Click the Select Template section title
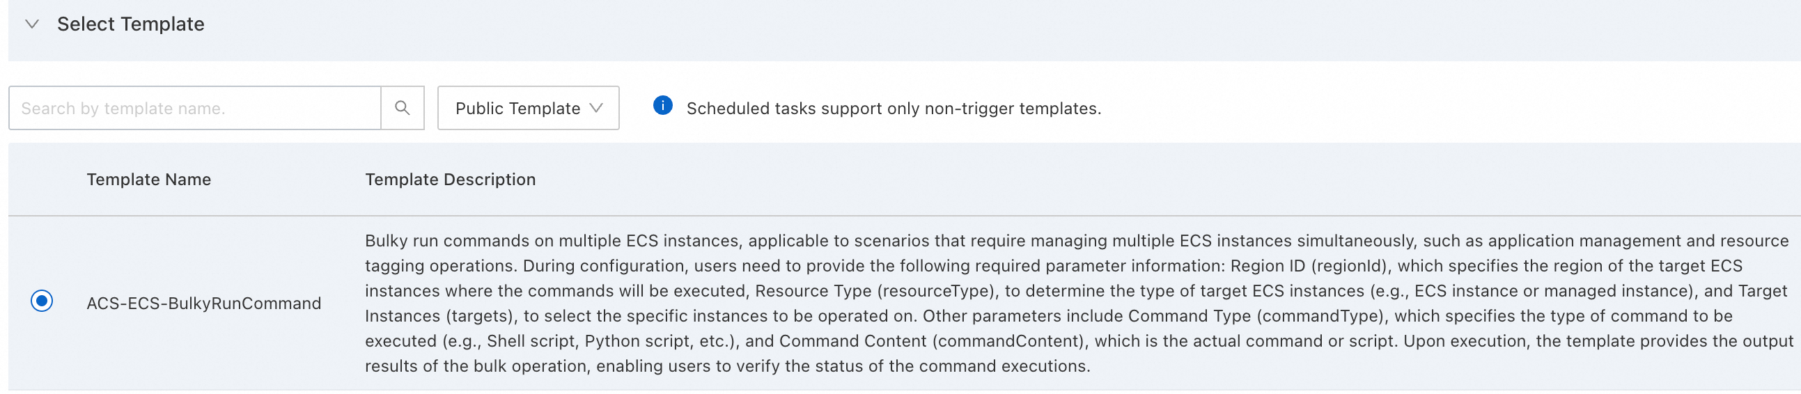The height and width of the screenshot is (394, 1801). (131, 24)
